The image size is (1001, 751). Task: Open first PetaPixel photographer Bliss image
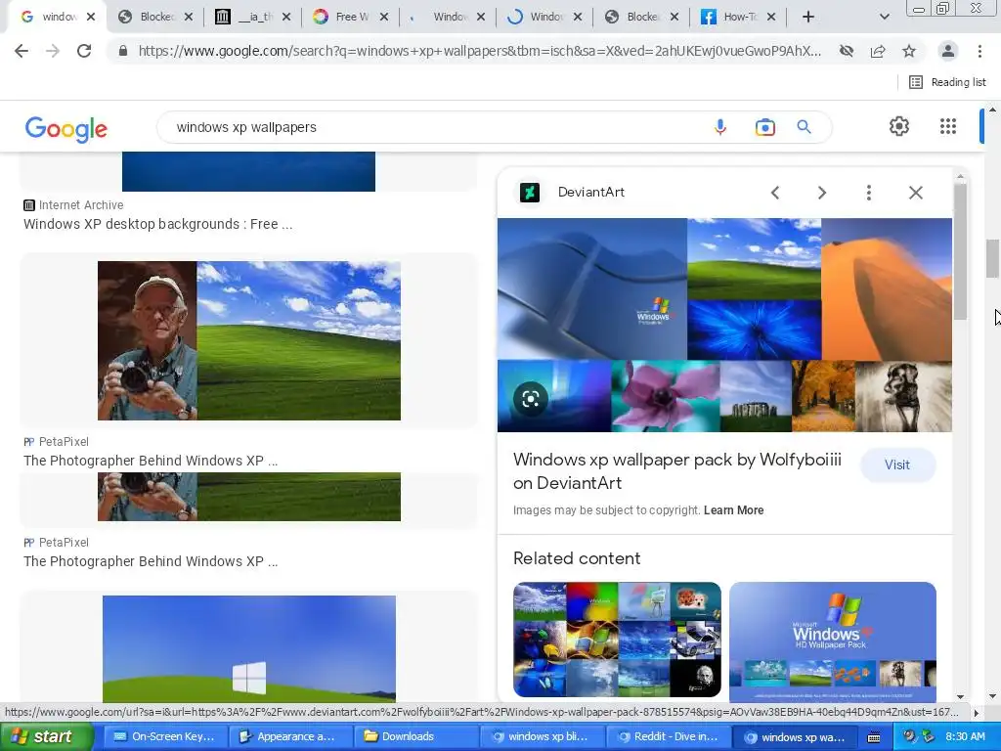tap(249, 340)
